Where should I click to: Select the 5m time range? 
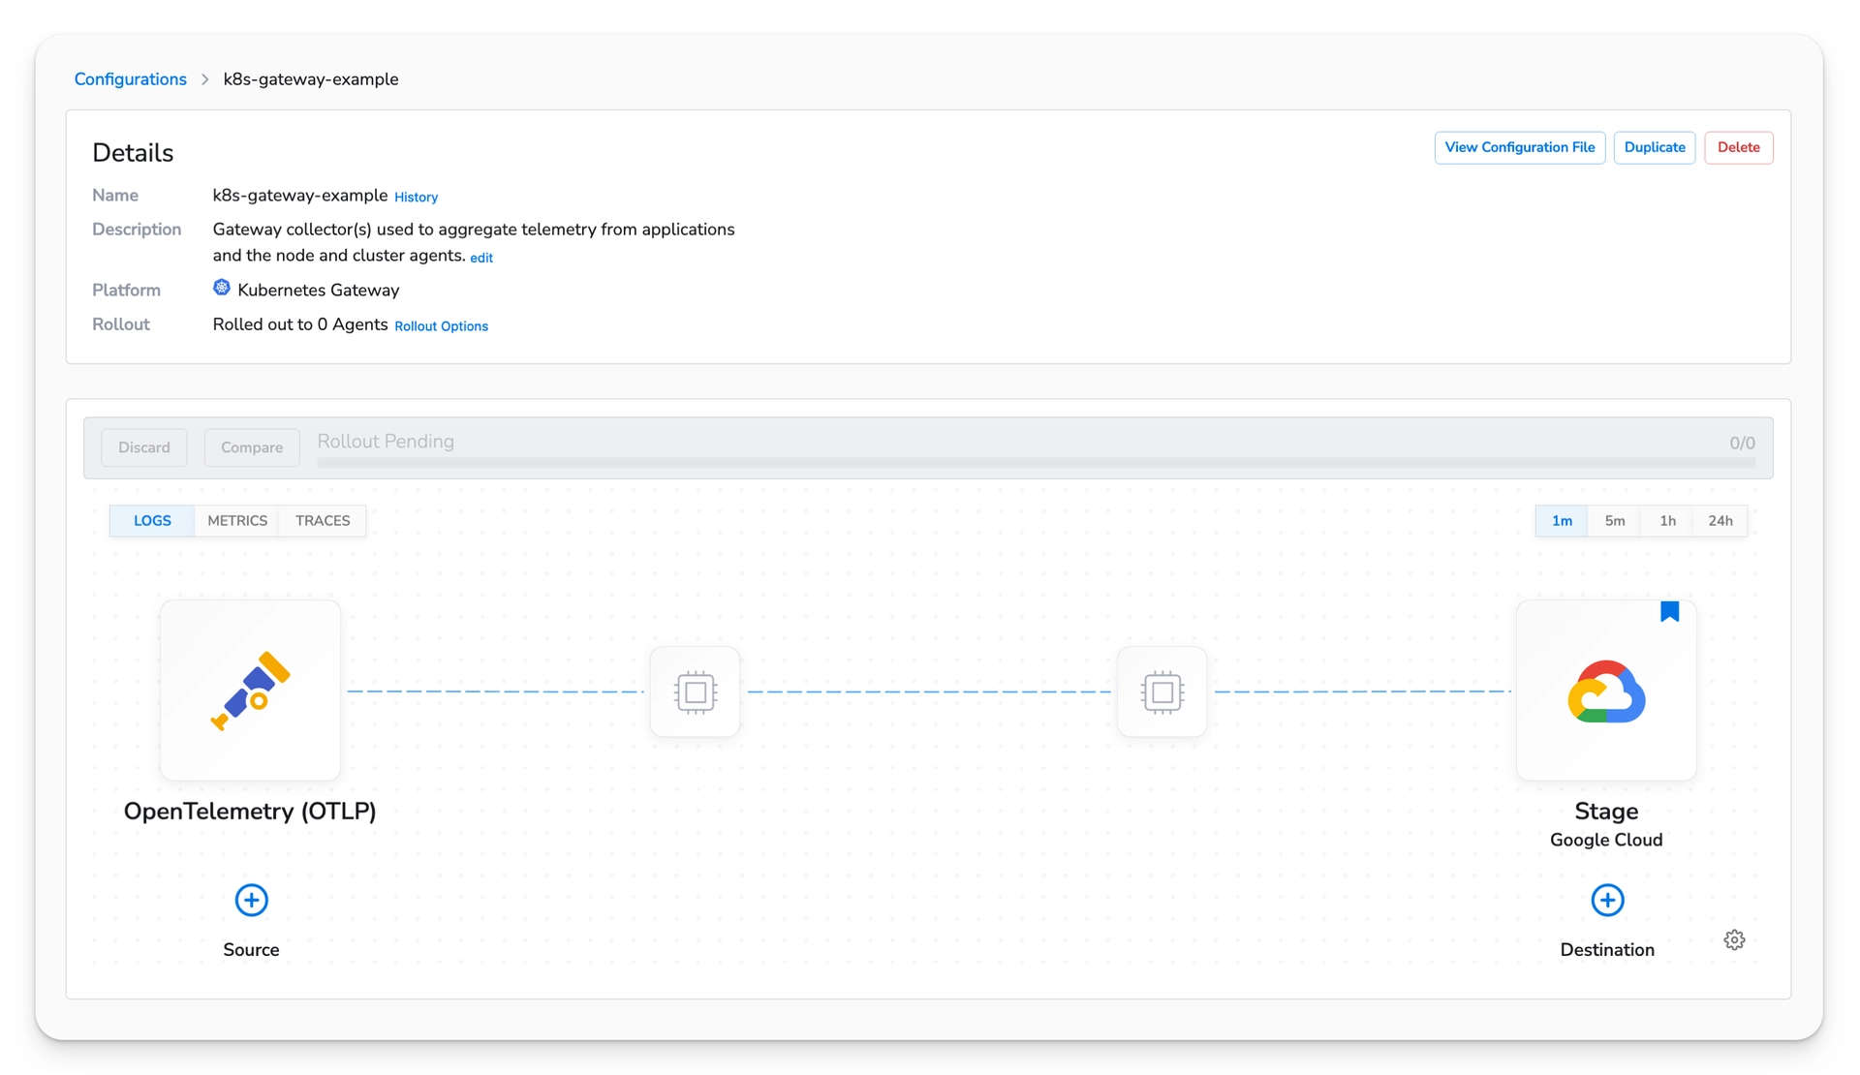click(x=1614, y=520)
